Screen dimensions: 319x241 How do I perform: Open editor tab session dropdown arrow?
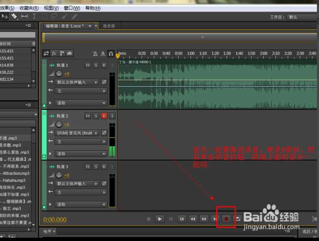[x=90, y=26]
